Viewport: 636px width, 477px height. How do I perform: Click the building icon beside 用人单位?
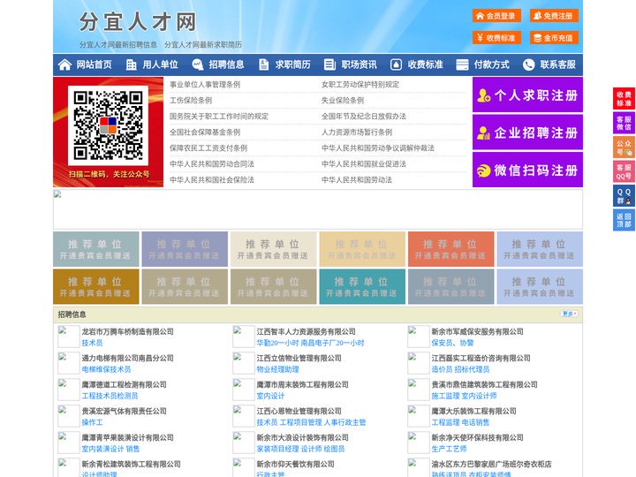click(x=132, y=64)
